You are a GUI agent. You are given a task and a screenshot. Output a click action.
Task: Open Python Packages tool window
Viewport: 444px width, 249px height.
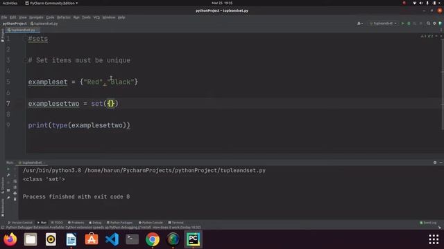coord(119,223)
